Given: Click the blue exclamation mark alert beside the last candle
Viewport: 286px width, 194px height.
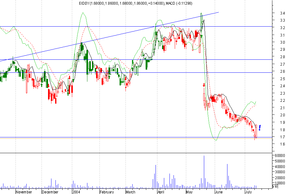Looking at the screenshot, I should pos(260,128).
